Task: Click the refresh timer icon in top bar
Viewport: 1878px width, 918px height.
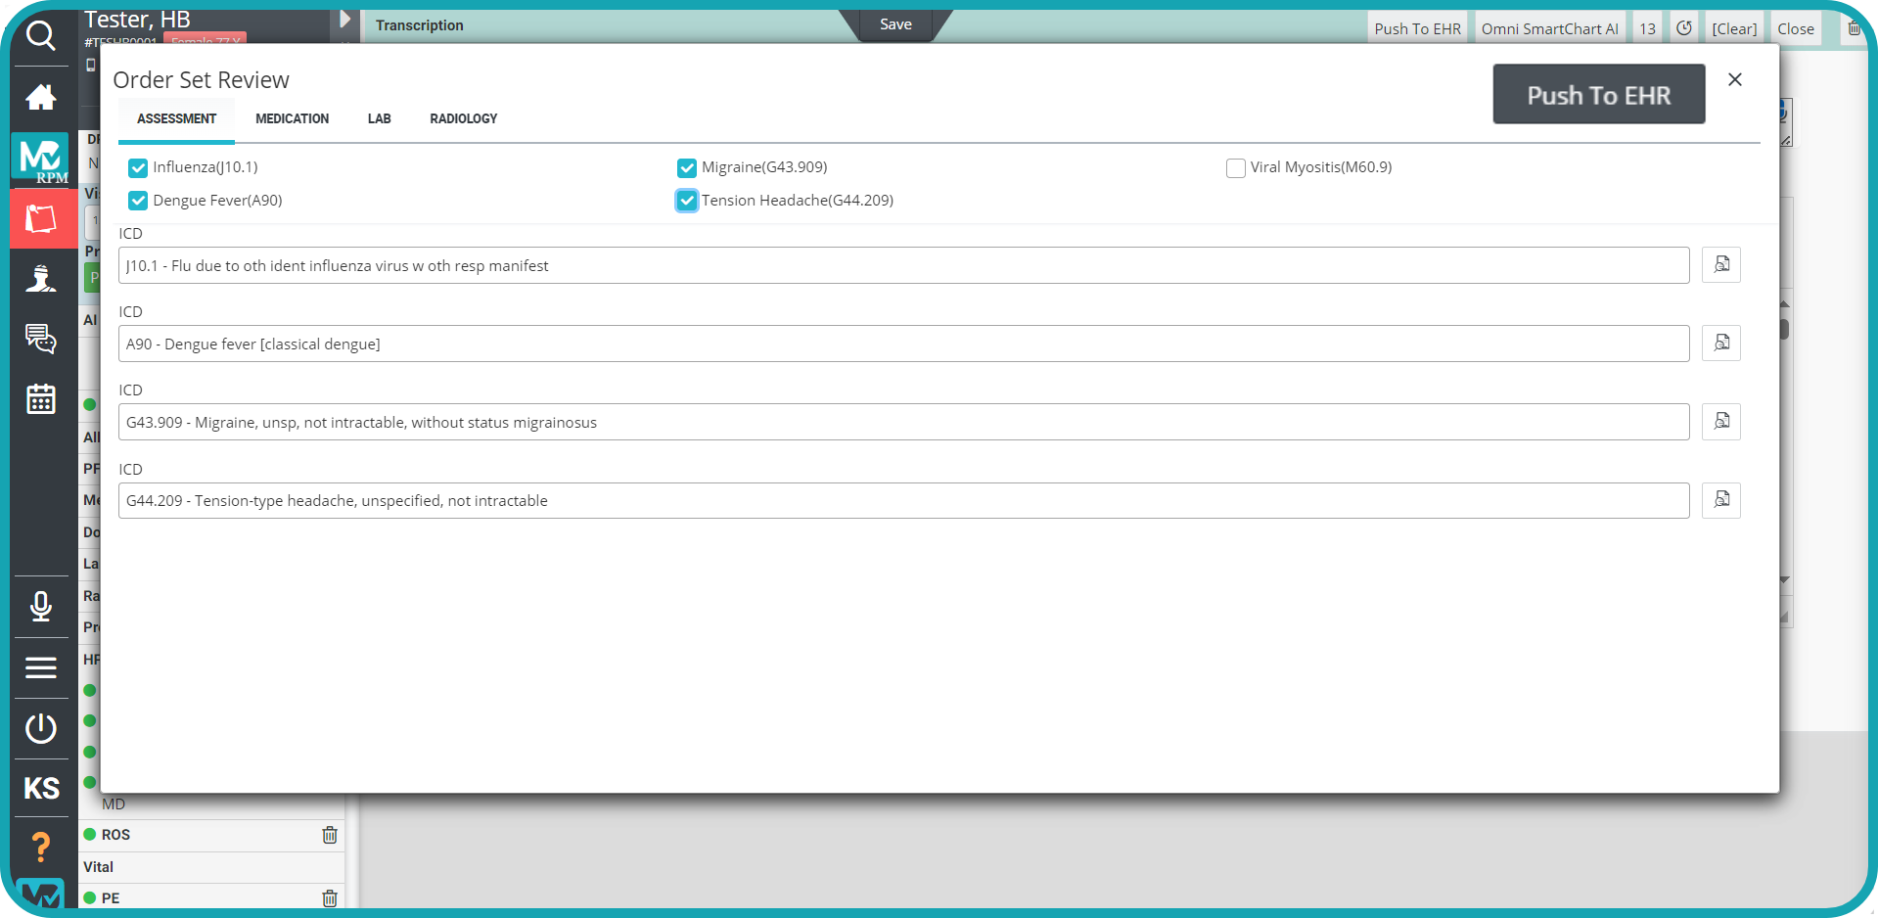Action: click(x=1684, y=28)
